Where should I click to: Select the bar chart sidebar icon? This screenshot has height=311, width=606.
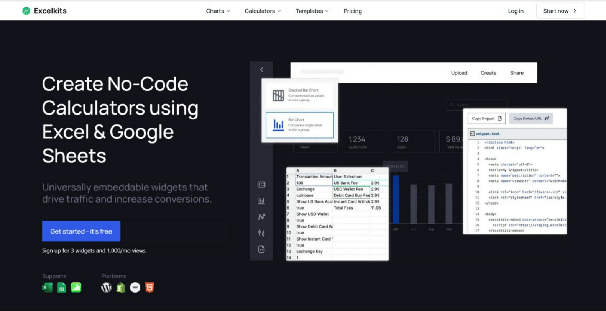pos(261,200)
